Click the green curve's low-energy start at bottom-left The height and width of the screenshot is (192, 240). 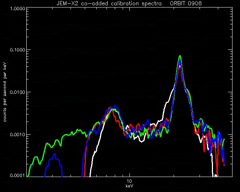point(28,176)
